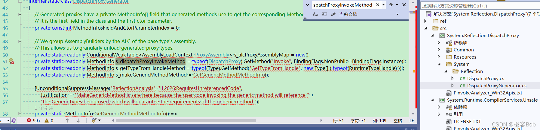The image size is (540, 130).
Task: Collapse the comment region at line 48
Action: click(x=20, y=41)
